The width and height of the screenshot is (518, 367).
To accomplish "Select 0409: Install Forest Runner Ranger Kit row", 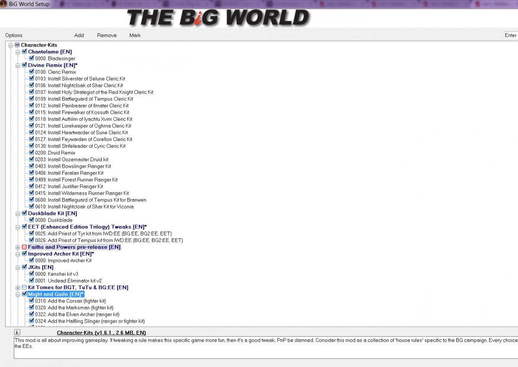I will tap(76, 179).
